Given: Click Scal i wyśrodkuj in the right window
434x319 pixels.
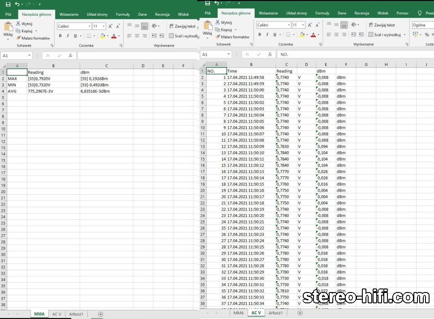Looking at the screenshot, I should pos(384,35).
